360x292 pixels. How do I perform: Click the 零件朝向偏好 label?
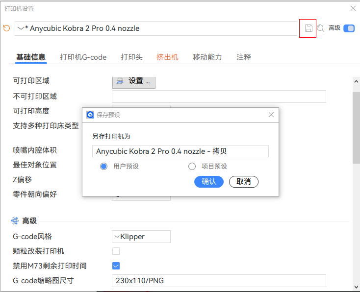(35, 195)
